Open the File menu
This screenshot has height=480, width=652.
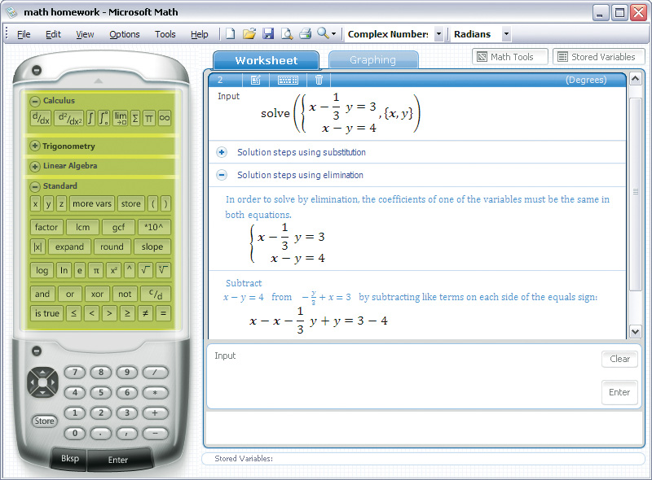click(x=24, y=34)
